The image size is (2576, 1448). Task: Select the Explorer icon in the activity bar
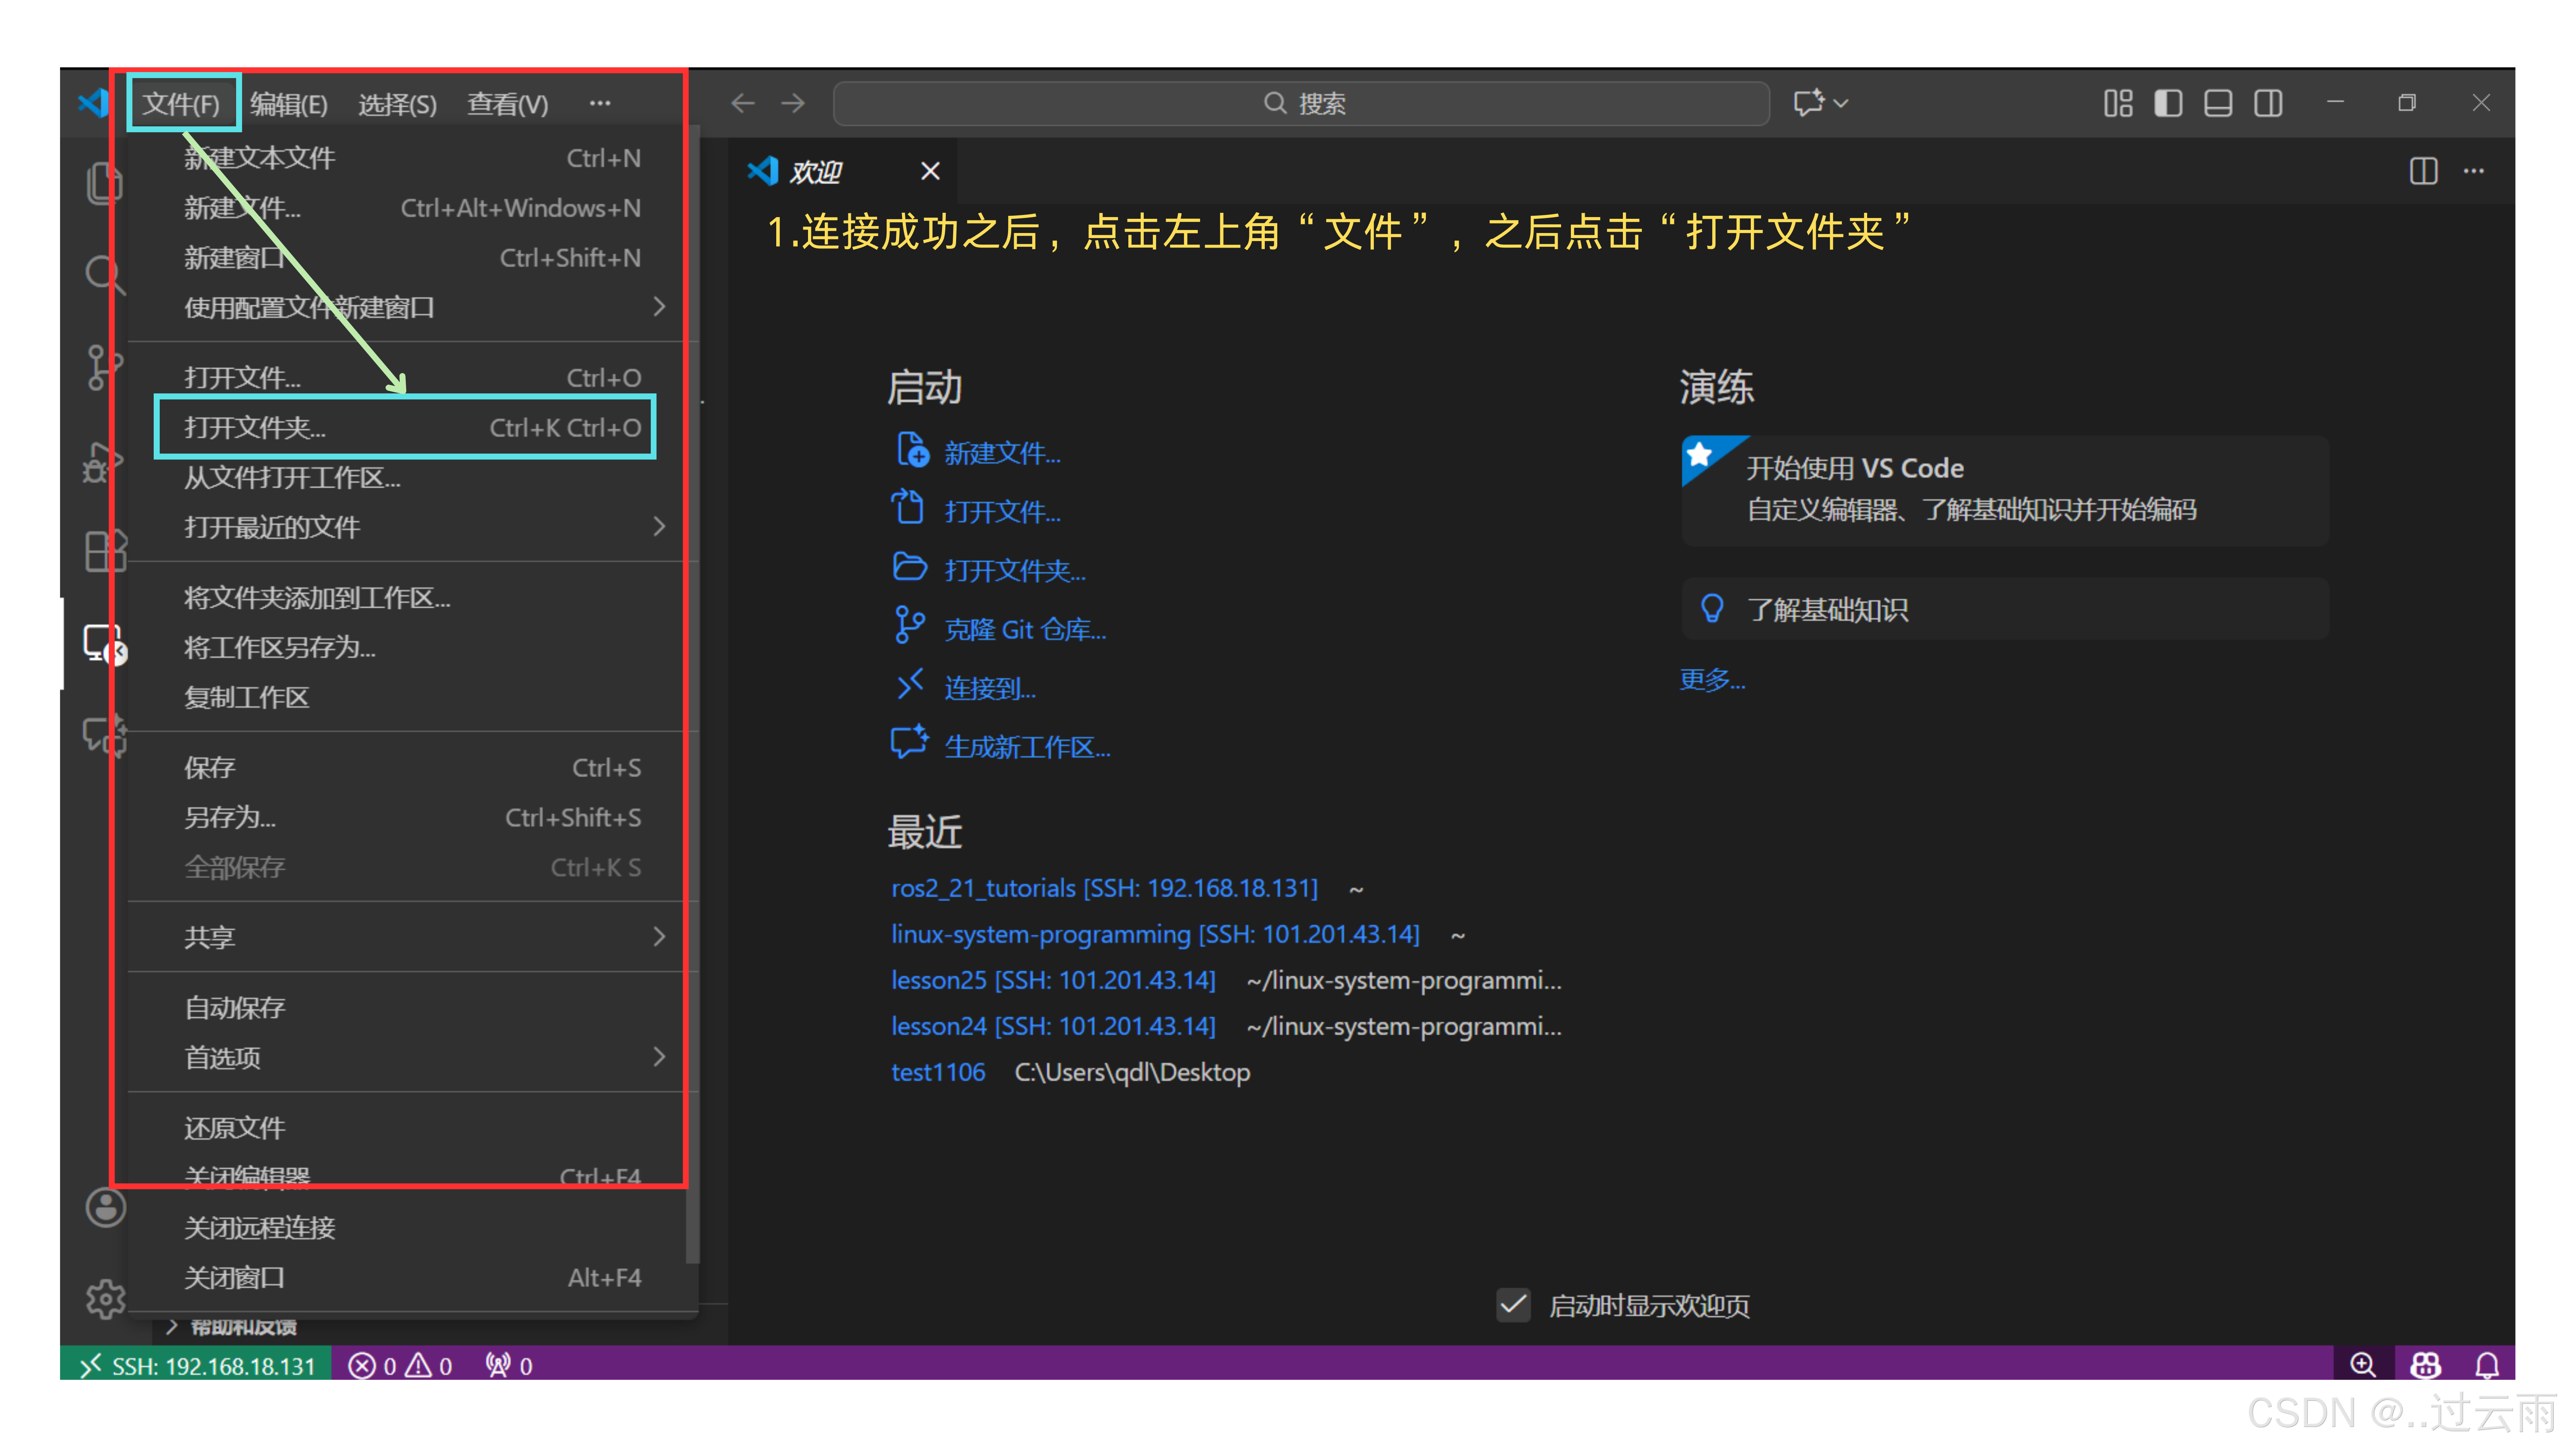105,183
